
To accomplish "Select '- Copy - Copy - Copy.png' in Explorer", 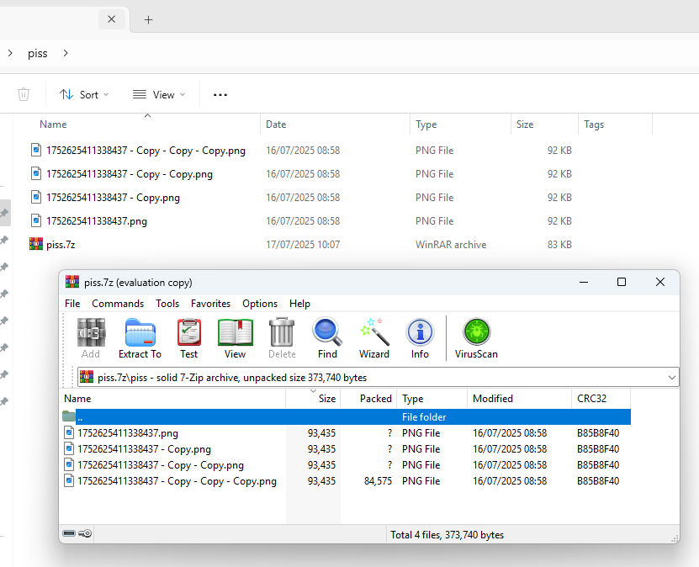I will click(146, 151).
